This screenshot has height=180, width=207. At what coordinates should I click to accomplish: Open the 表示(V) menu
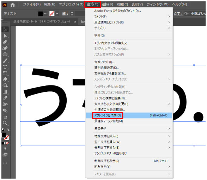pos(137,4)
